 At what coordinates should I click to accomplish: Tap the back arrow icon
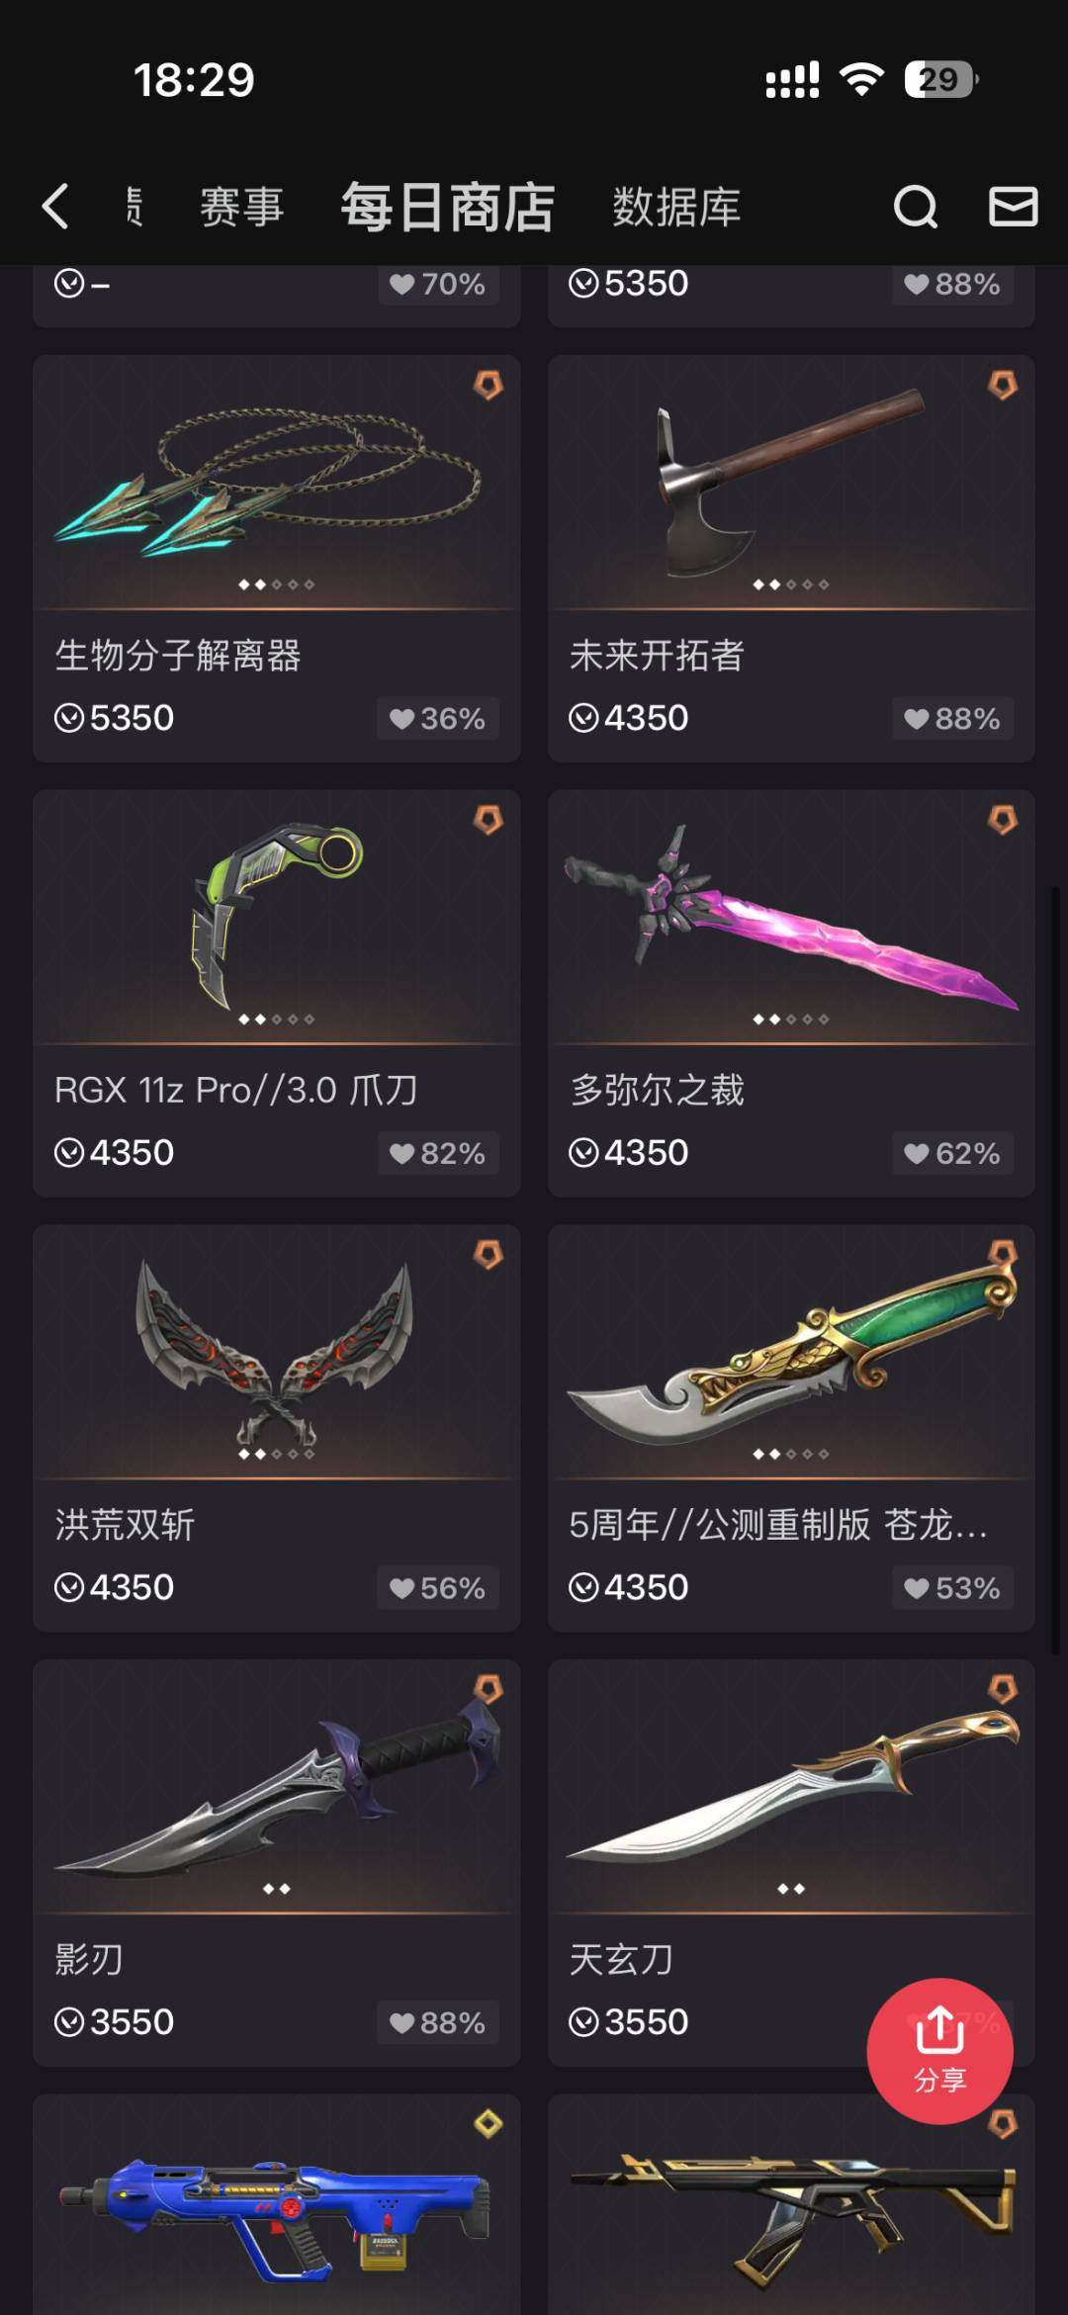[x=56, y=207]
